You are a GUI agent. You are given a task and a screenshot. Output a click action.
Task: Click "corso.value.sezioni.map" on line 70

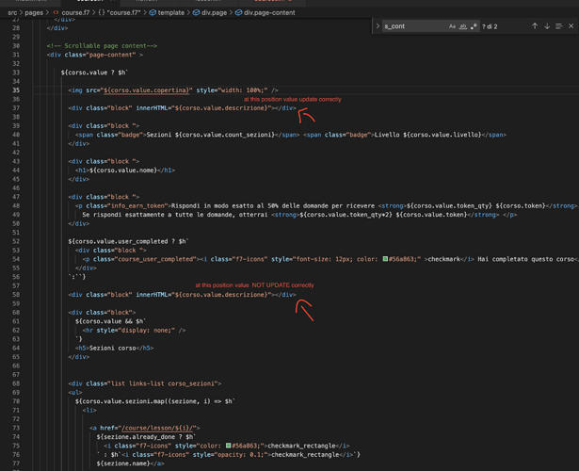pyautogui.click(x=123, y=401)
